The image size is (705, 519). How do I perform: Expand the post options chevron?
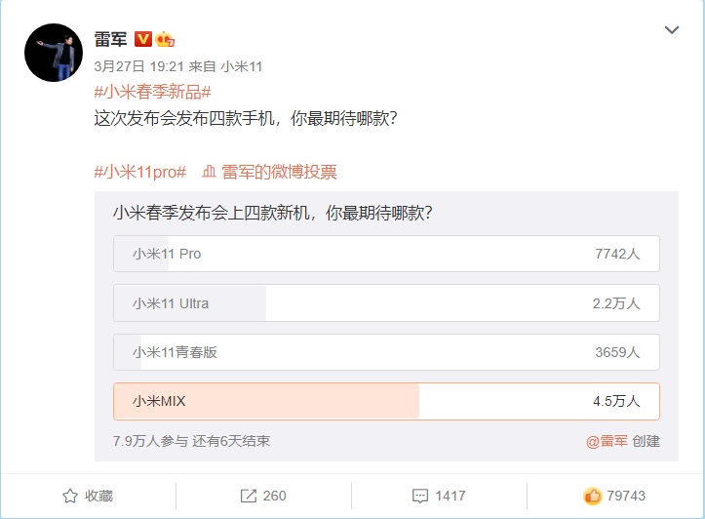[x=671, y=30]
